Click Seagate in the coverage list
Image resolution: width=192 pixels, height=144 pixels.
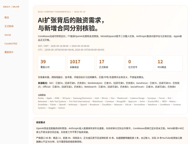(x=52, y=108)
